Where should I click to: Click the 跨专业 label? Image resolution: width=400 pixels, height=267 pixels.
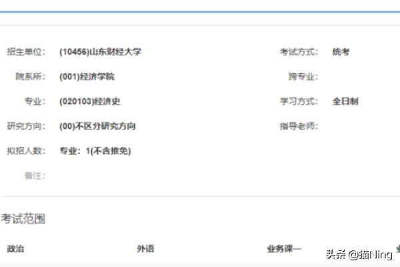303,77
